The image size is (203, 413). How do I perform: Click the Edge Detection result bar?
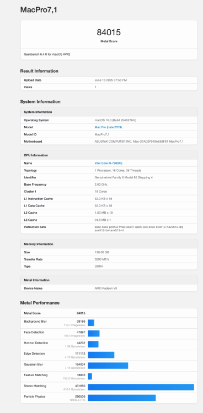click(101, 355)
